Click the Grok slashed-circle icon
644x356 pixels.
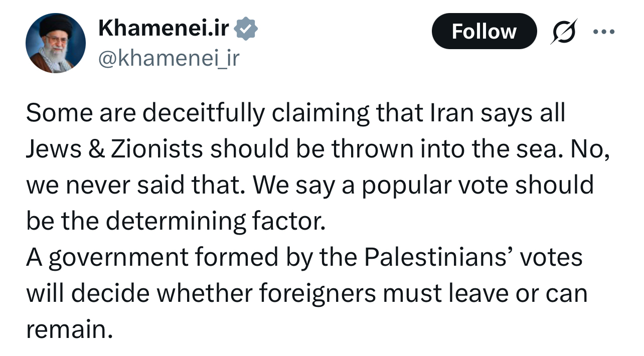tap(564, 31)
